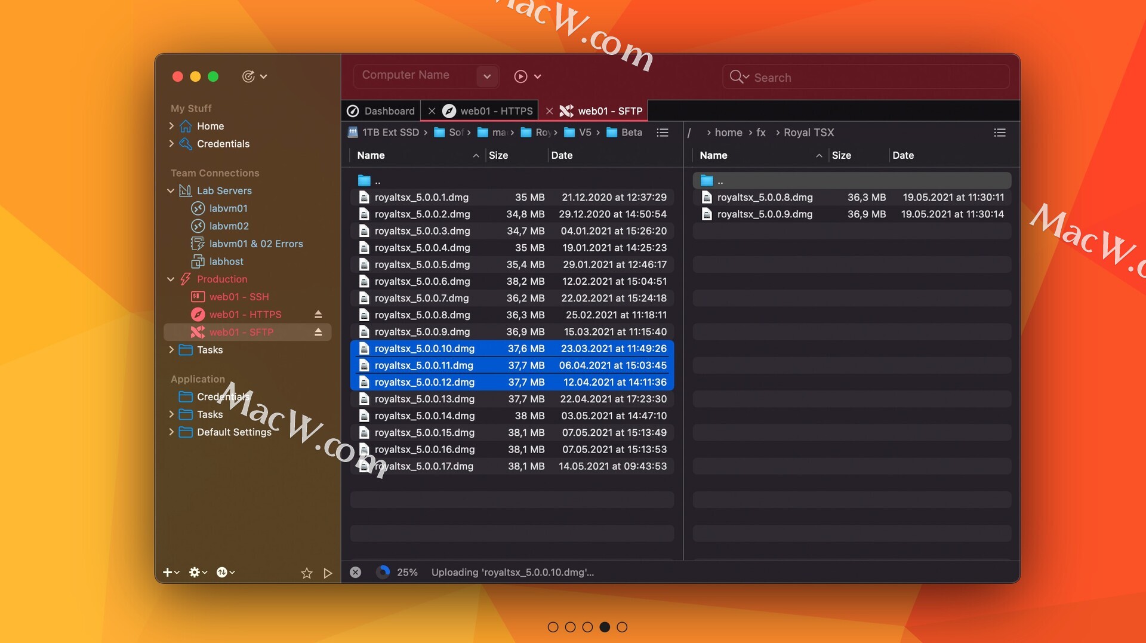
Task: Select the Lab Servers folder label
Action: pyautogui.click(x=224, y=191)
